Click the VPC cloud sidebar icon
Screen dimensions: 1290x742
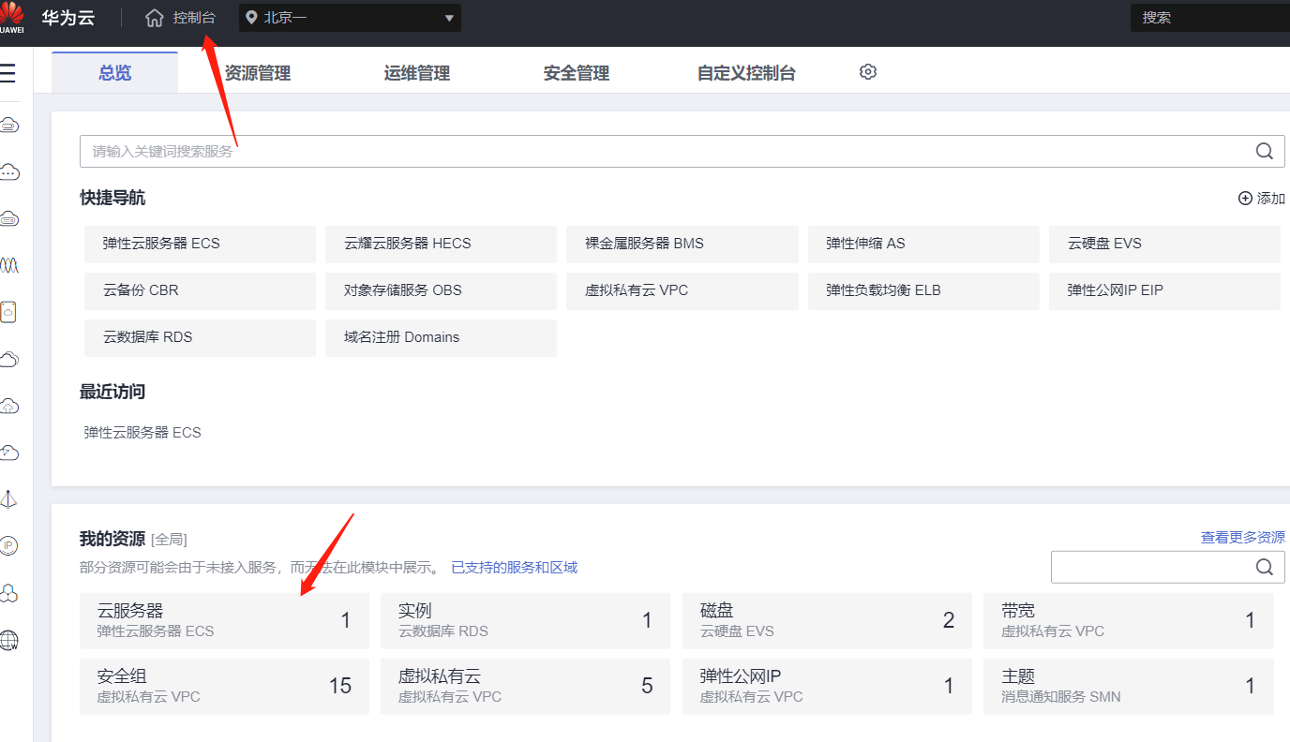coord(9,453)
